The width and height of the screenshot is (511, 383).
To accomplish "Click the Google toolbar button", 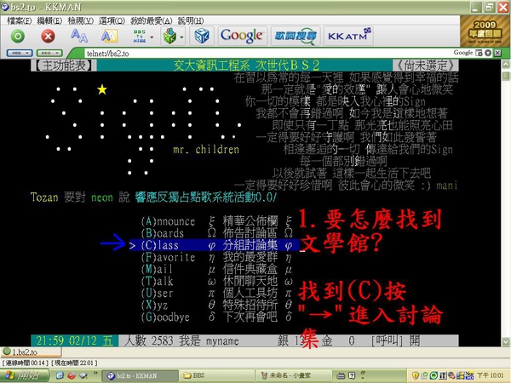I will (x=242, y=36).
